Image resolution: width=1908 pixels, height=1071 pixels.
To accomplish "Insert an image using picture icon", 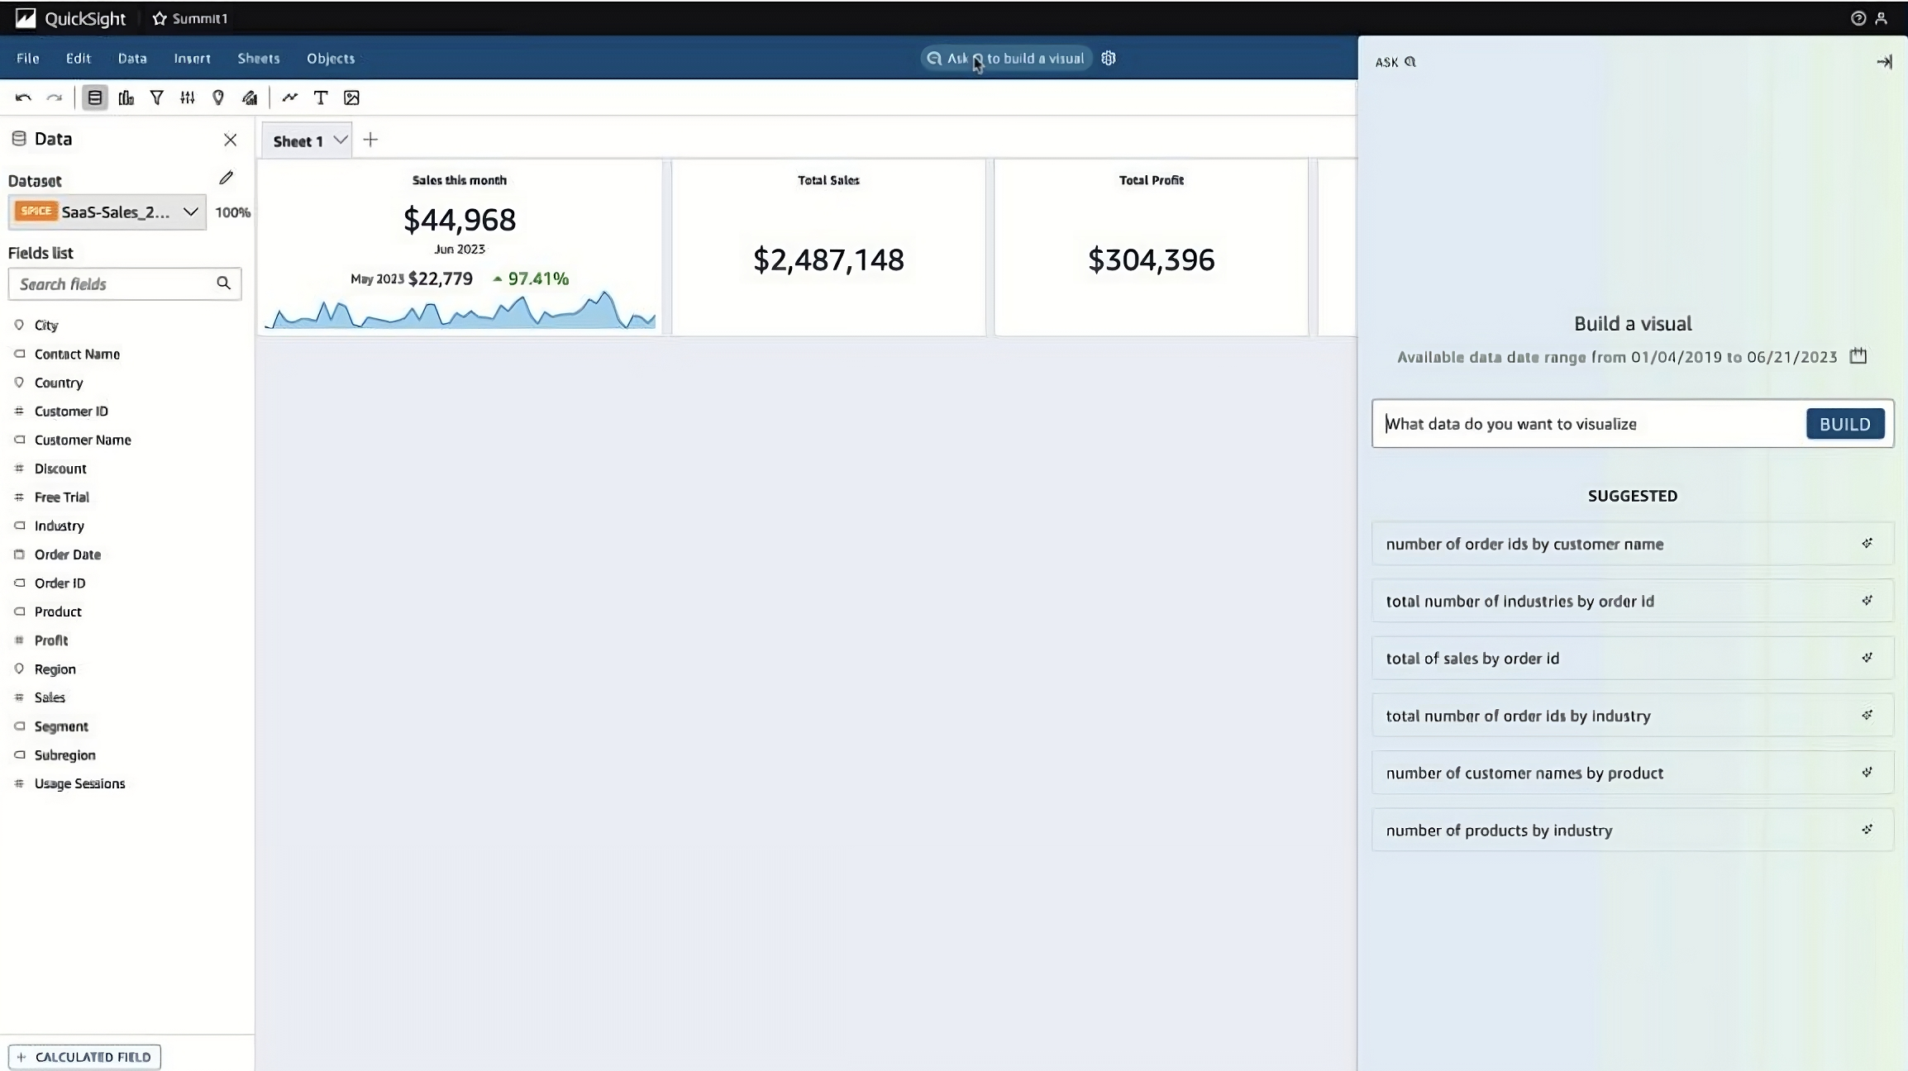I will point(351,98).
